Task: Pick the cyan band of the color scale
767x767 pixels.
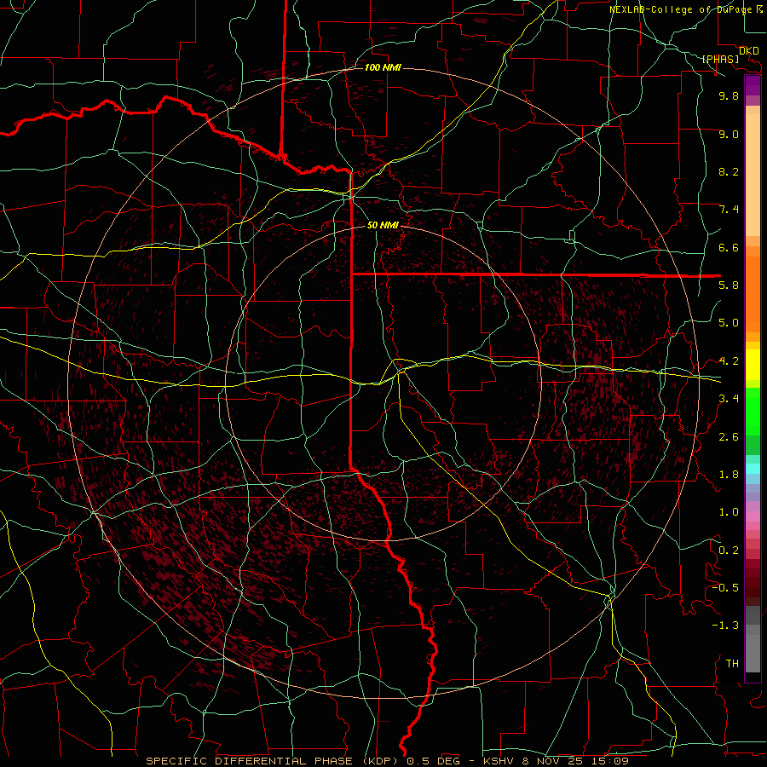Action: 753,469
